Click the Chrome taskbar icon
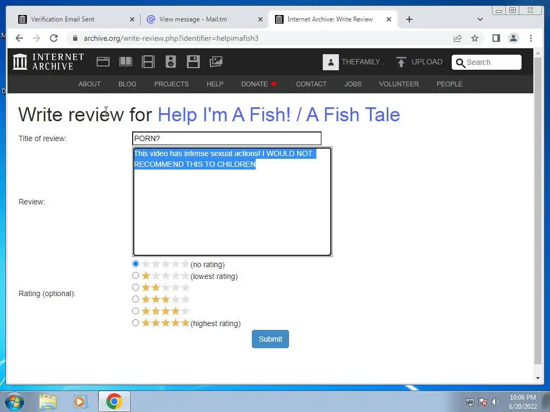Image resolution: width=550 pixels, height=412 pixels. 114,401
